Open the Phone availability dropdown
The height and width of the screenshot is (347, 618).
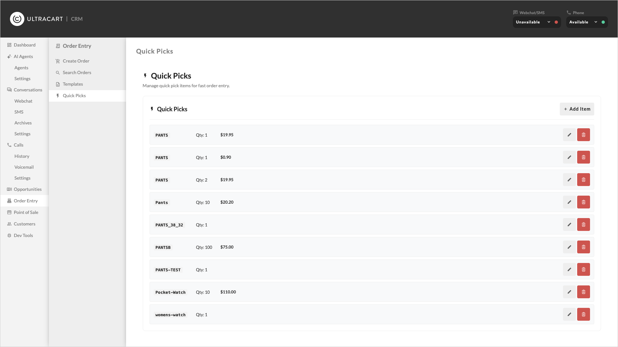(587, 22)
